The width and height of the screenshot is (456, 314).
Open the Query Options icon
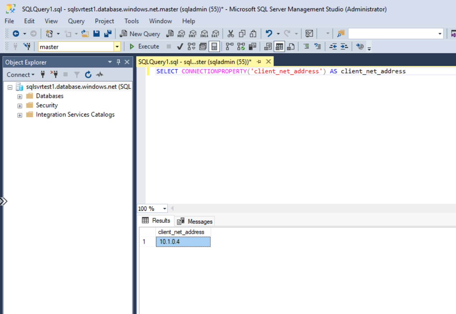[x=203, y=46]
